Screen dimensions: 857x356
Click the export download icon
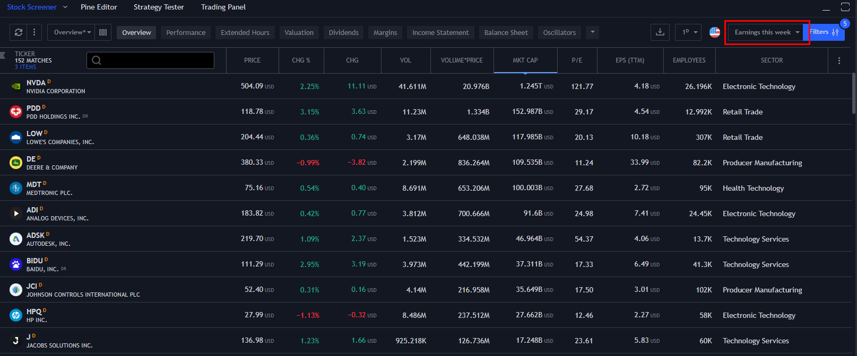[660, 32]
